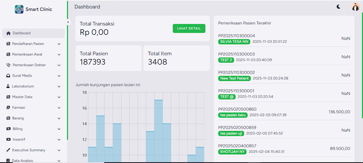Click the New Test Patient badge
The width and height of the screenshot is (363, 163).
(x=235, y=78)
